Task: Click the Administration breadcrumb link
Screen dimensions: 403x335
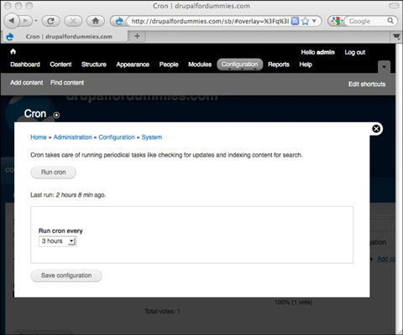Action: pos(73,137)
